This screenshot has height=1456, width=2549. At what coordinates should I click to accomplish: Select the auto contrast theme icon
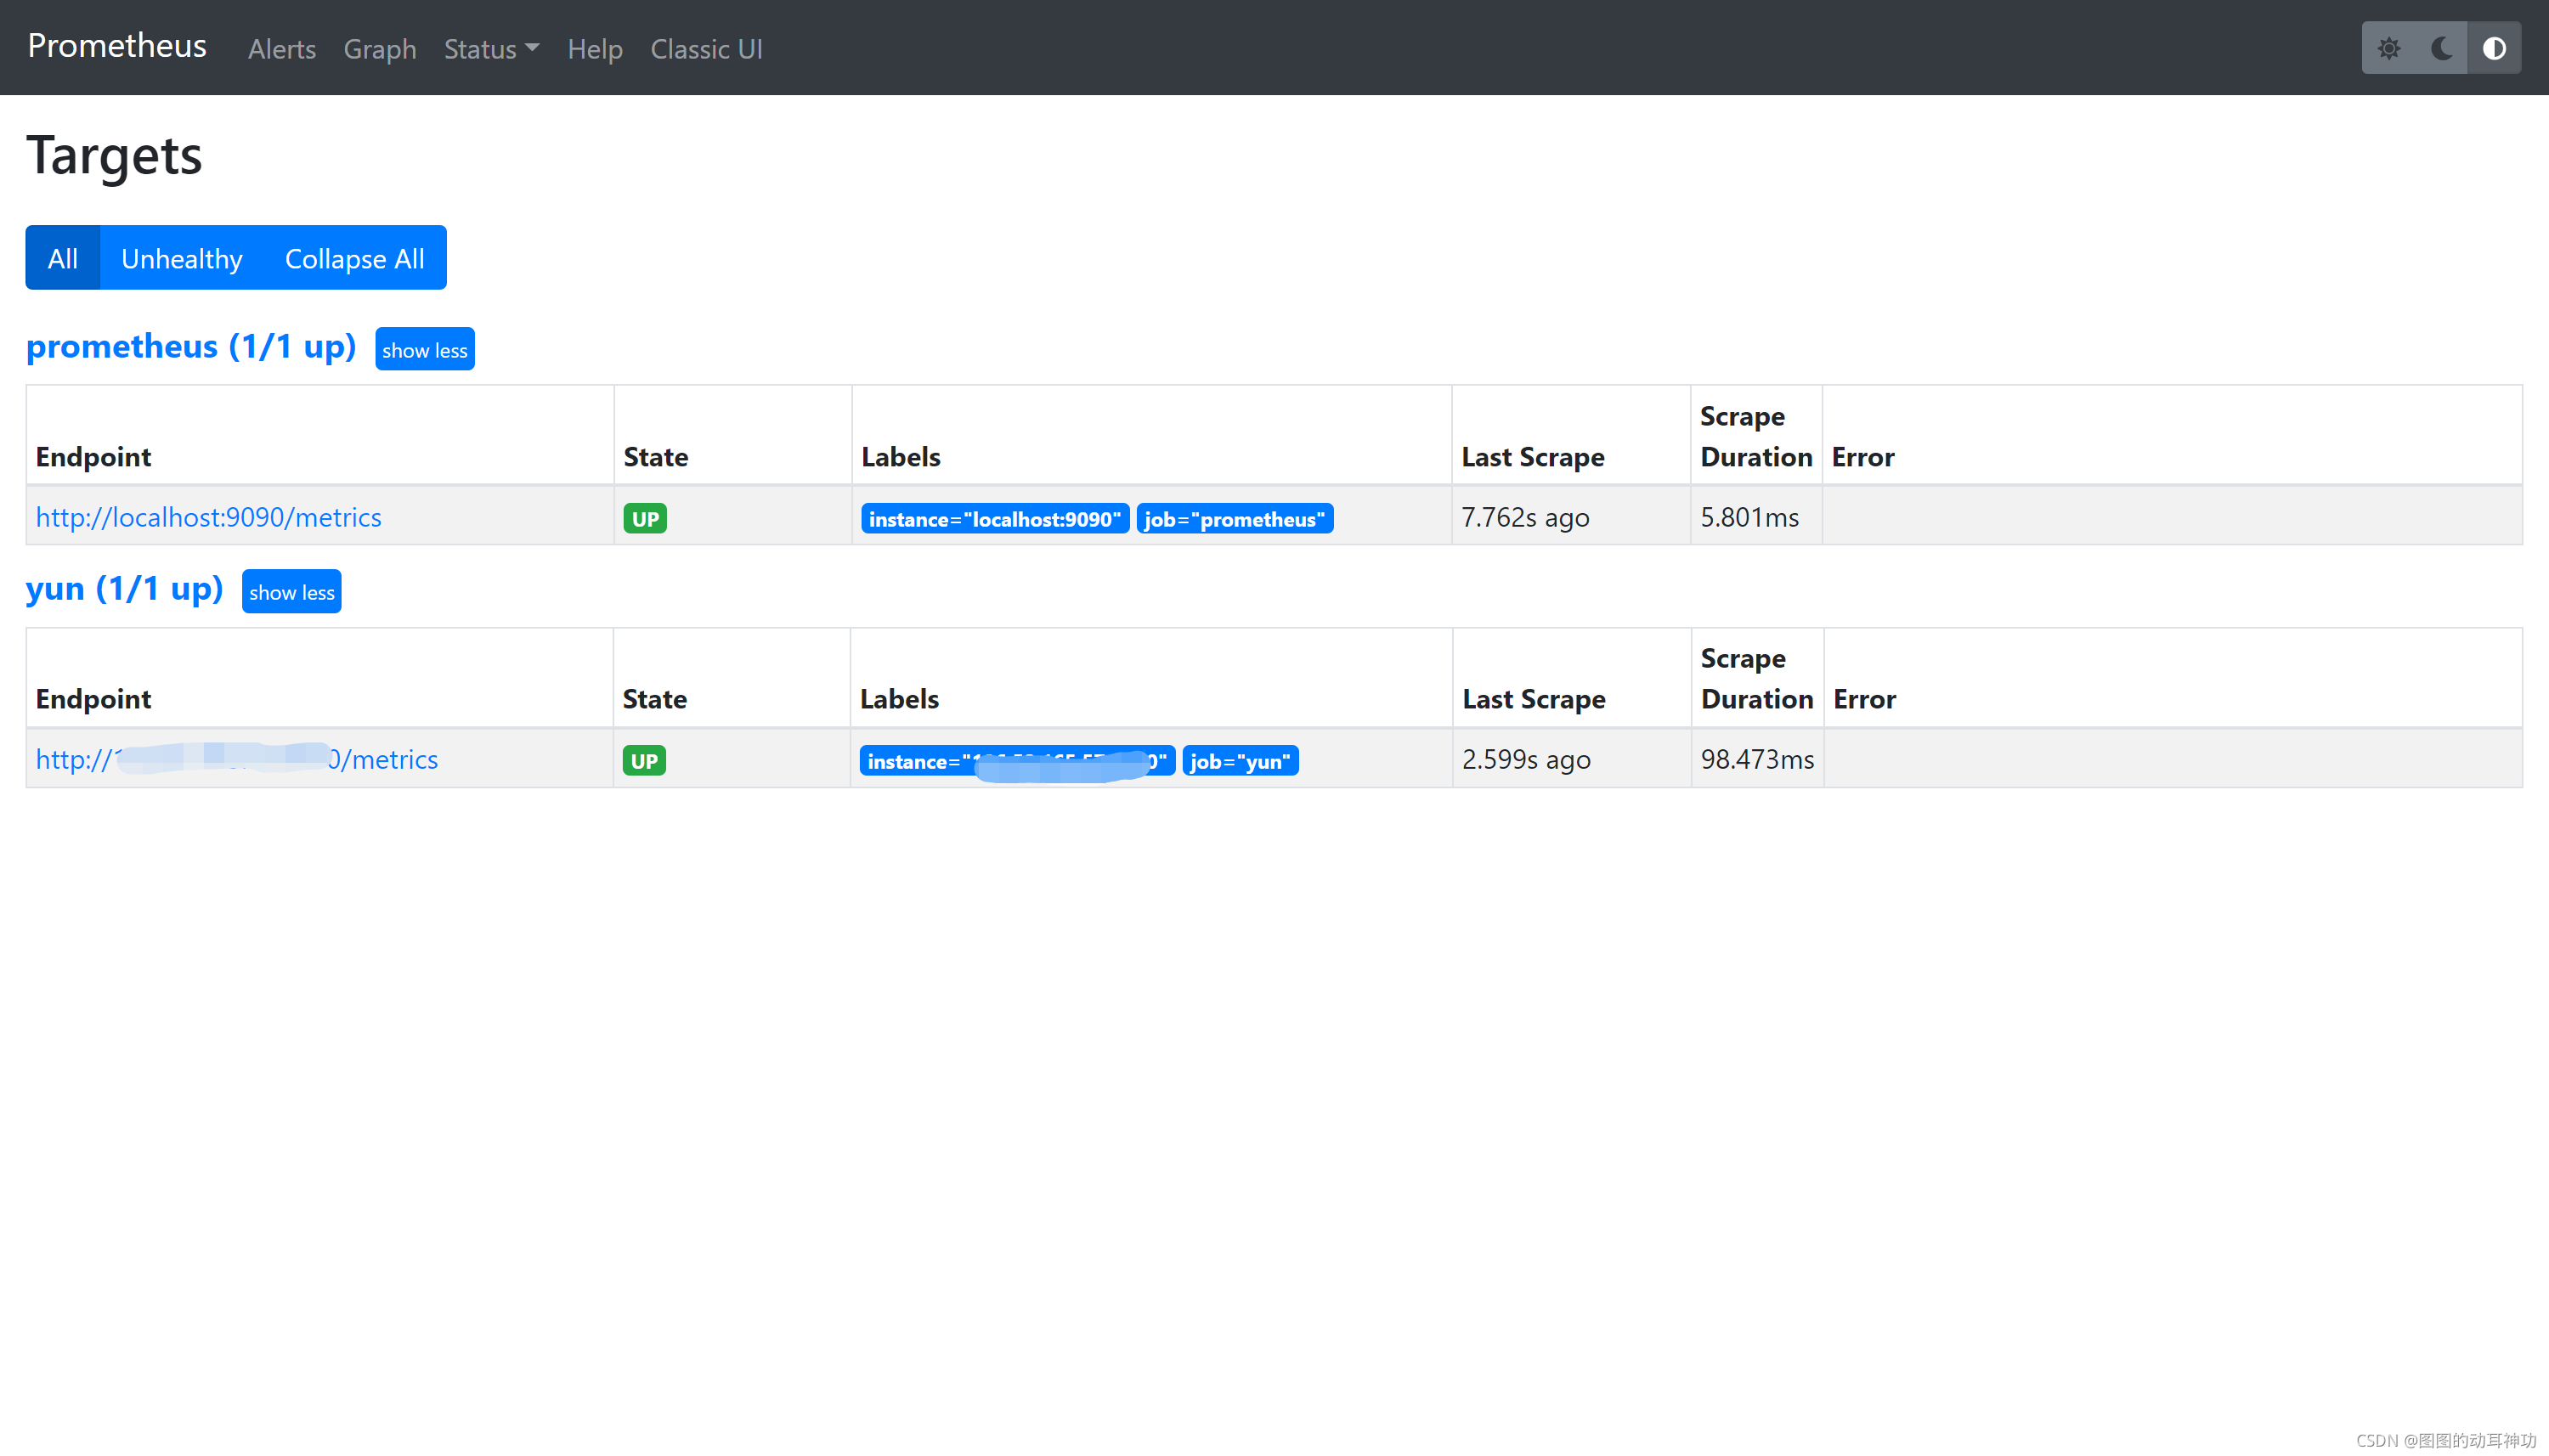click(x=2494, y=48)
